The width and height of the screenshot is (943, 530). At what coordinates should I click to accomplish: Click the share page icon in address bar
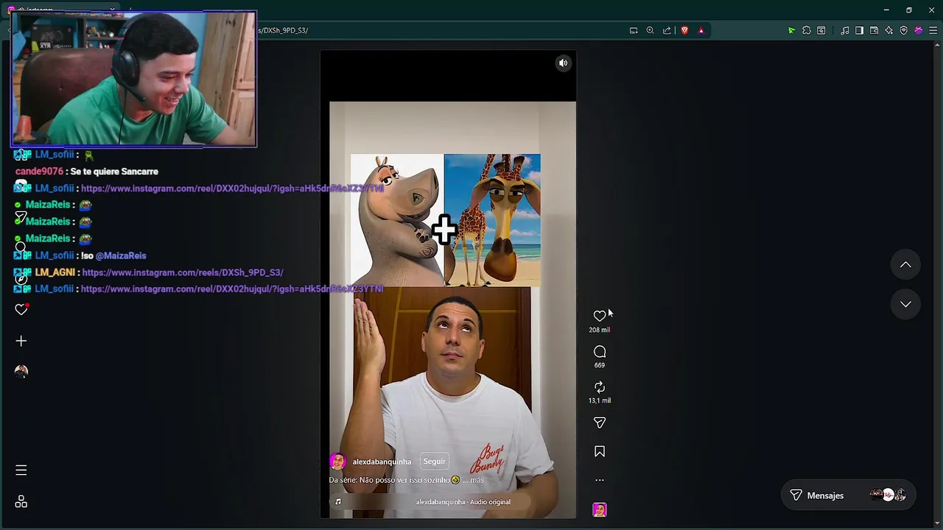pyautogui.click(x=667, y=30)
